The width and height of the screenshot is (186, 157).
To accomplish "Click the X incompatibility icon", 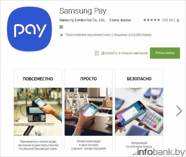I will 61,35.
